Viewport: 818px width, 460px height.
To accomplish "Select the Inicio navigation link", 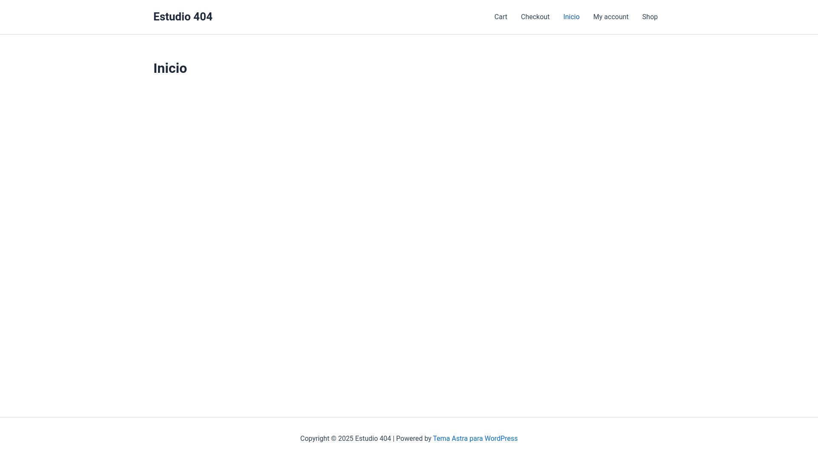I will coord(571,17).
